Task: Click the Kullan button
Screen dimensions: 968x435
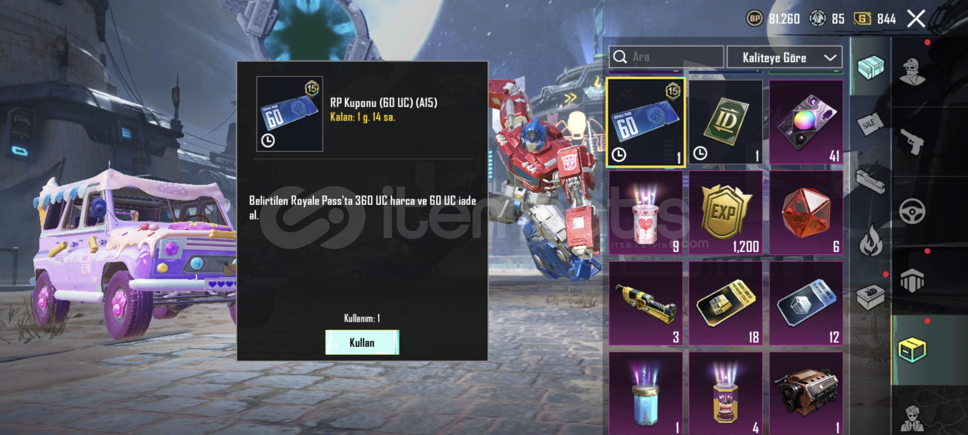Action: click(x=362, y=342)
